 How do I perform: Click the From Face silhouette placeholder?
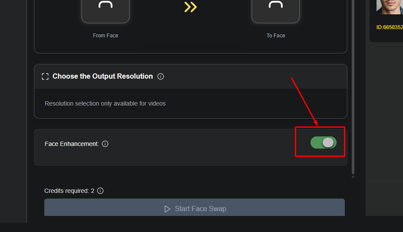point(106,11)
